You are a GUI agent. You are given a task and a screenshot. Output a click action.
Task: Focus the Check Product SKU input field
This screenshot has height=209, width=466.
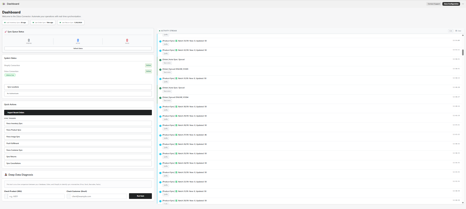pyautogui.click(x=36, y=196)
